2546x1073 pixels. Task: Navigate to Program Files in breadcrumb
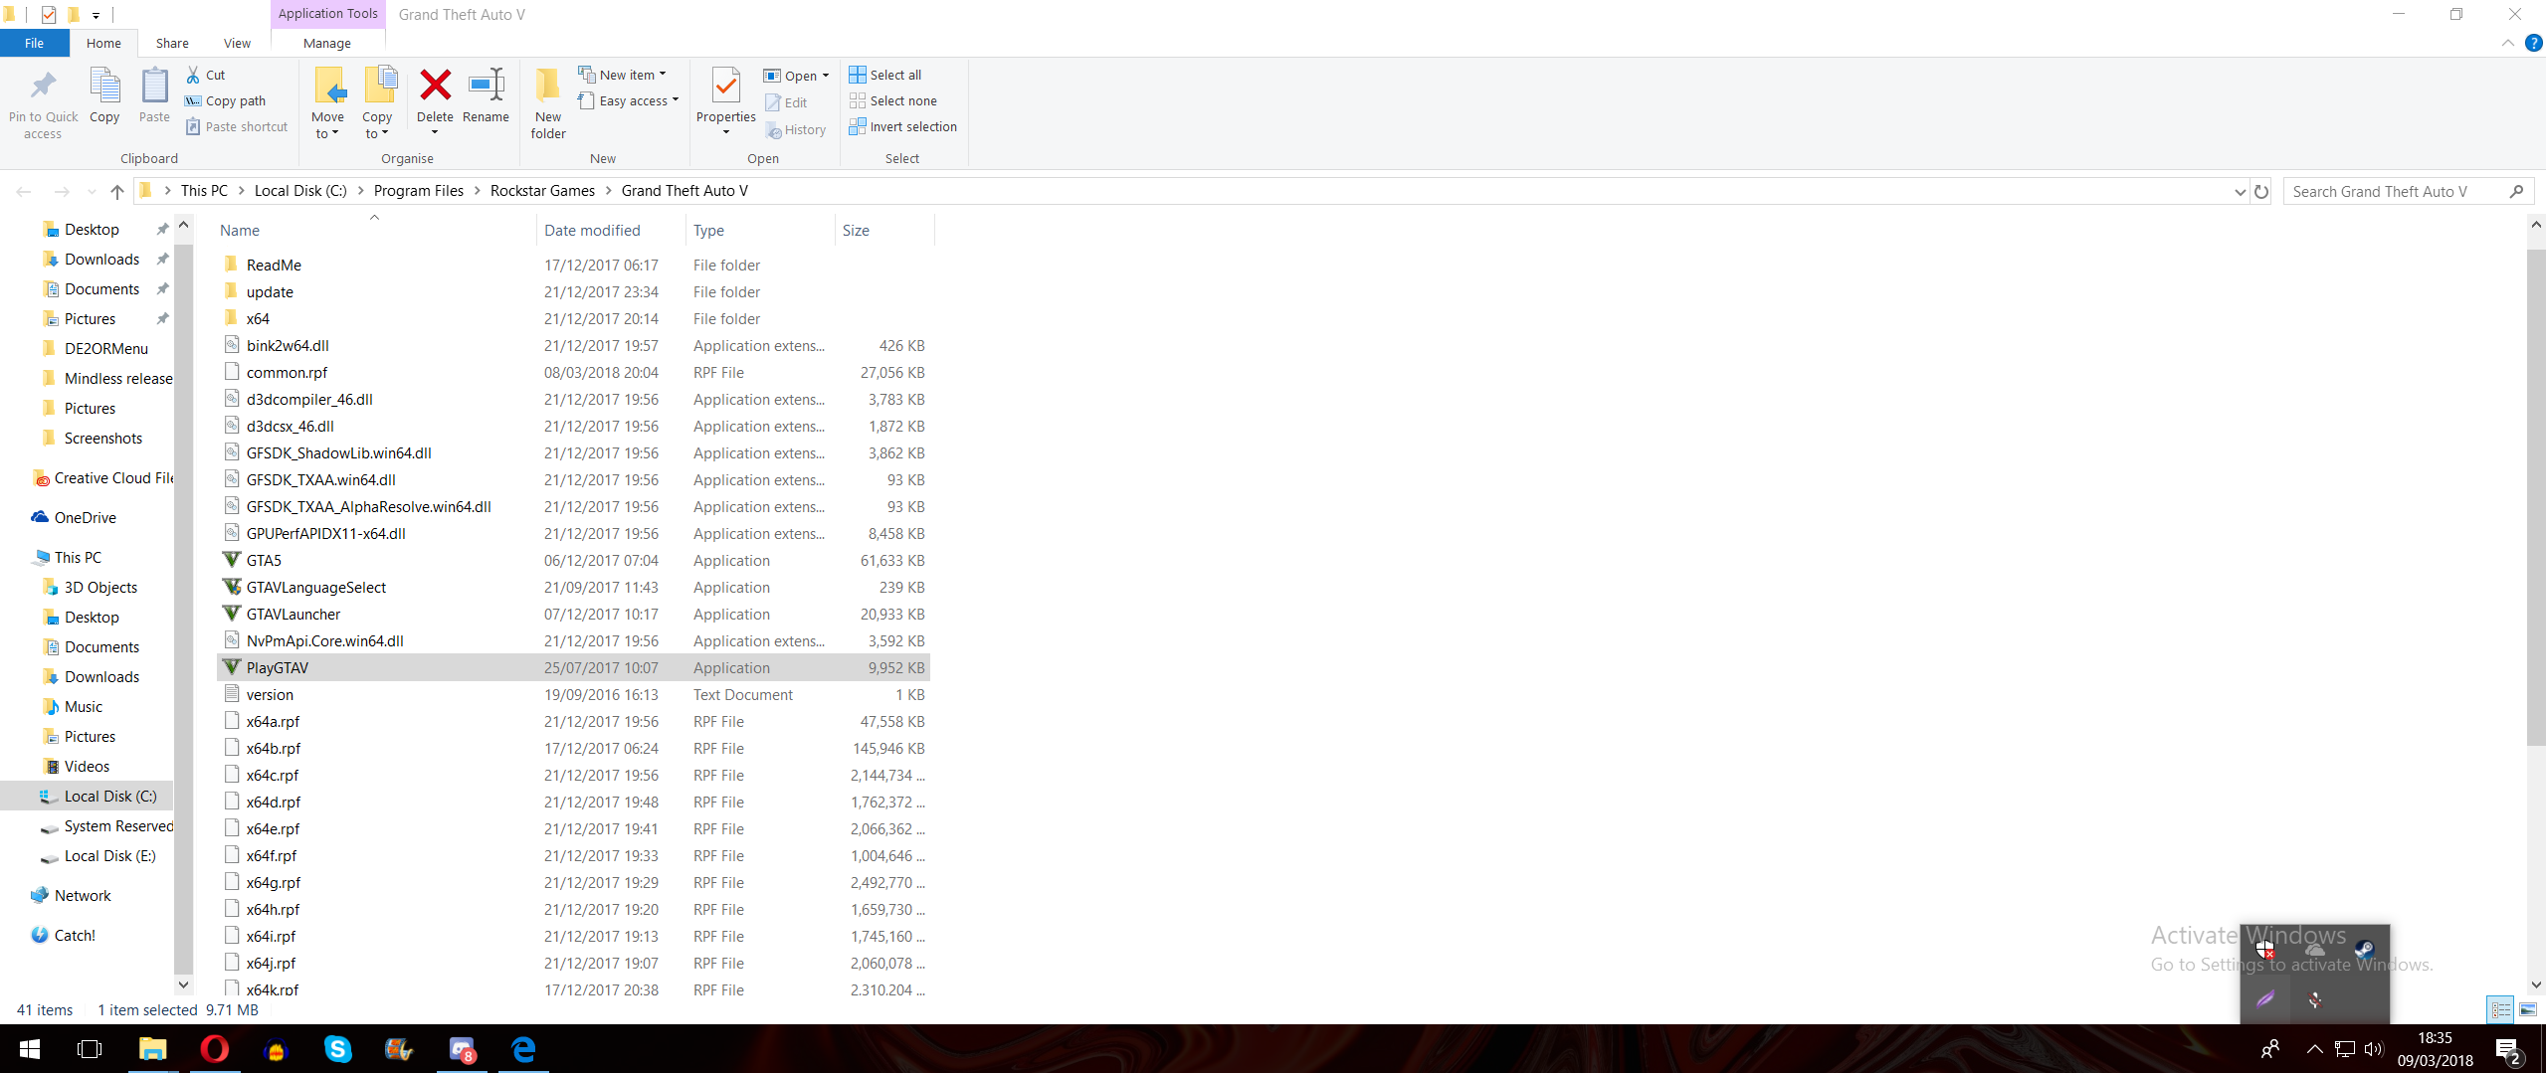click(x=419, y=191)
